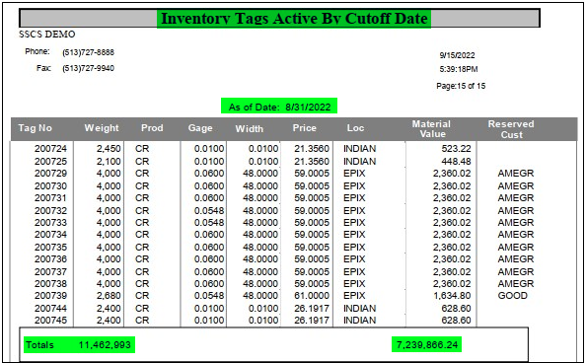Click the Material Value column header
586x363 pixels.
[x=432, y=129]
